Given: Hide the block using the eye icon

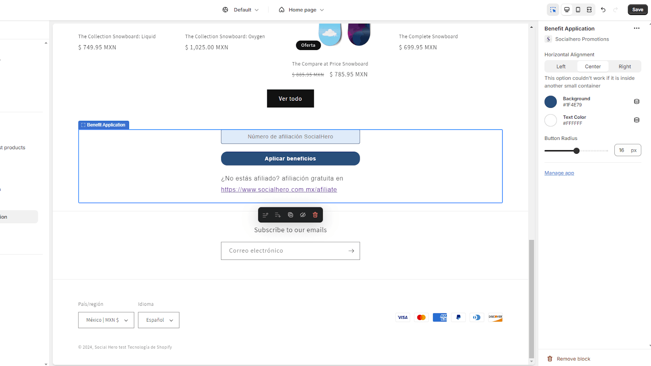Looking at the screenshot, I should click(x=302, y=215).
